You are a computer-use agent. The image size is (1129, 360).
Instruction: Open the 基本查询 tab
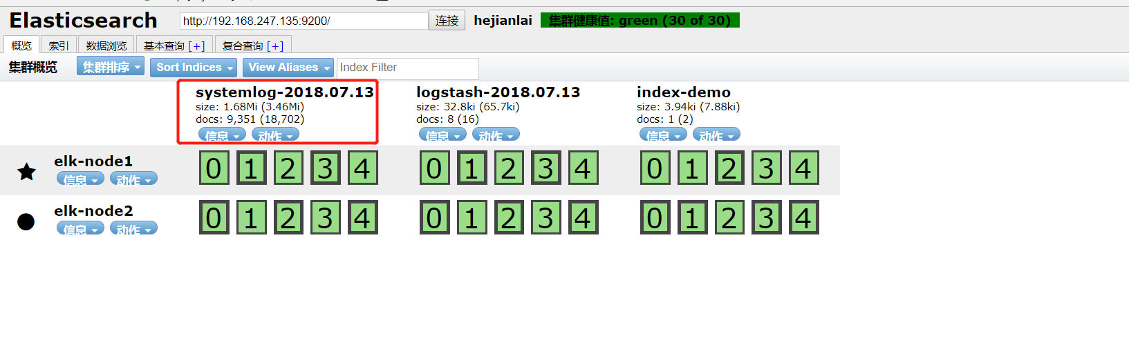click(x=174, y=46)
